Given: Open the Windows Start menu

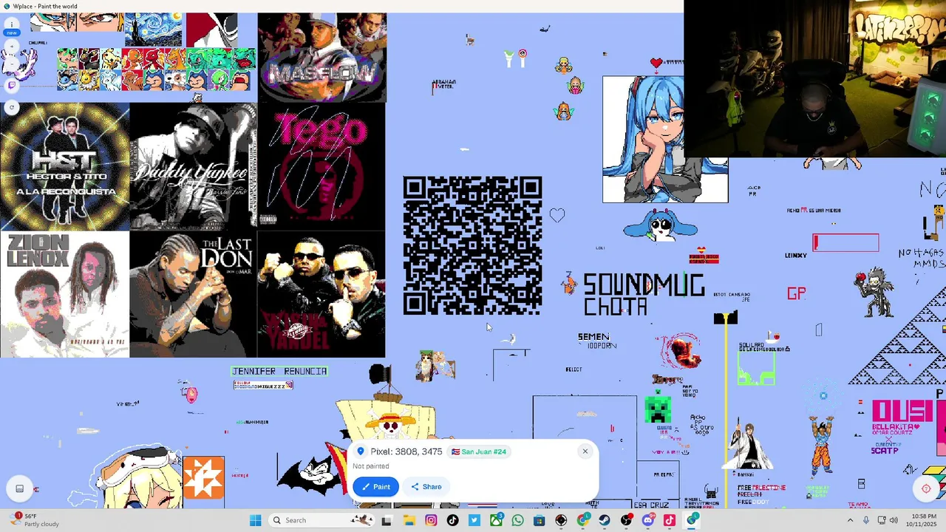Looking at the screenshot, I should point(255,520).
